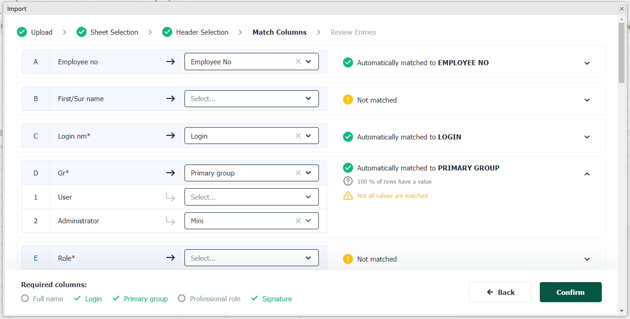Open the Role Select dropdown
Screen dimensions: 630x319
pos(251,258)
